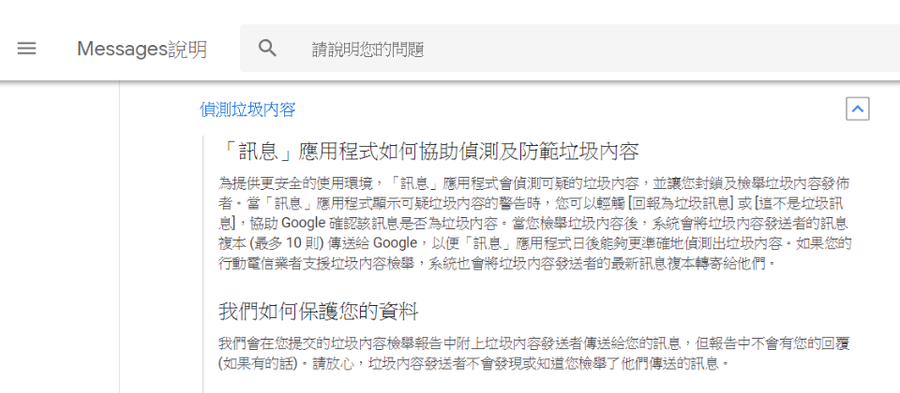Click the search magnifier icon
Image resolution: width=900 pixels, height=393 pixels.
point(267,49)
